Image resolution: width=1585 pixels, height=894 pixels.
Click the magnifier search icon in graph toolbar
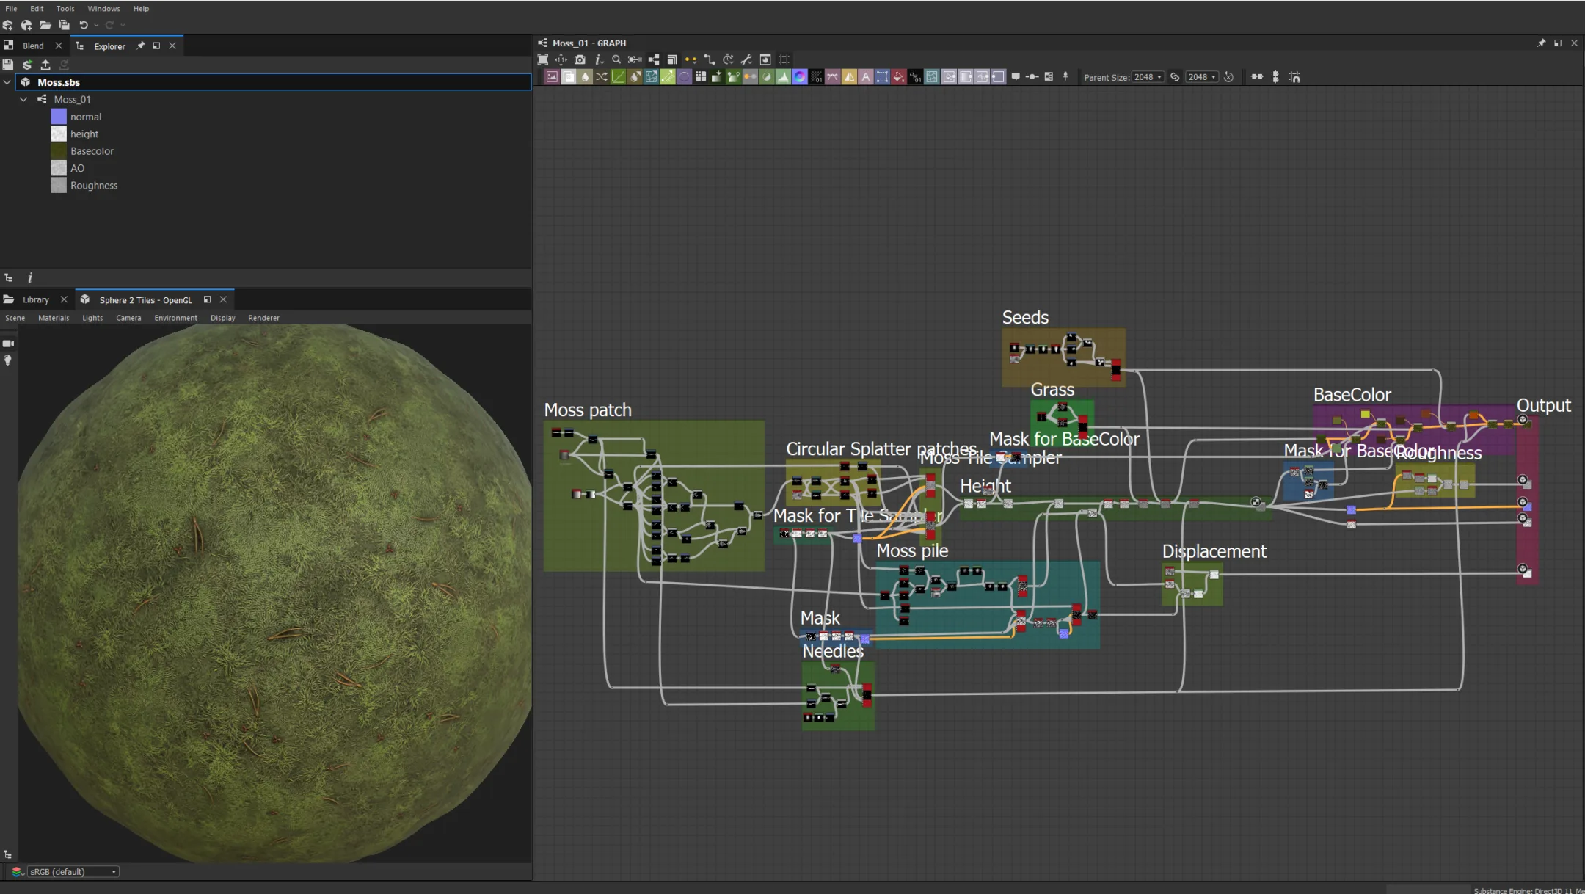point(616,59)
